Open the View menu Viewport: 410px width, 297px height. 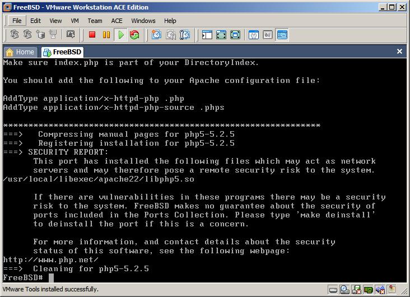pos(55,21)
